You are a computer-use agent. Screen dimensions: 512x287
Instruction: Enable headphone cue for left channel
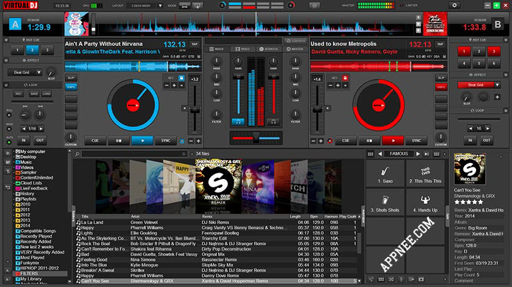tap(238, 122)
